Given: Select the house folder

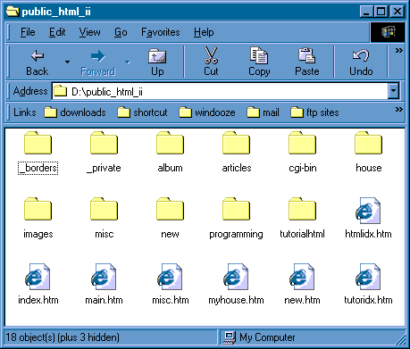Looking at the screenshot, I should (369, 153).
